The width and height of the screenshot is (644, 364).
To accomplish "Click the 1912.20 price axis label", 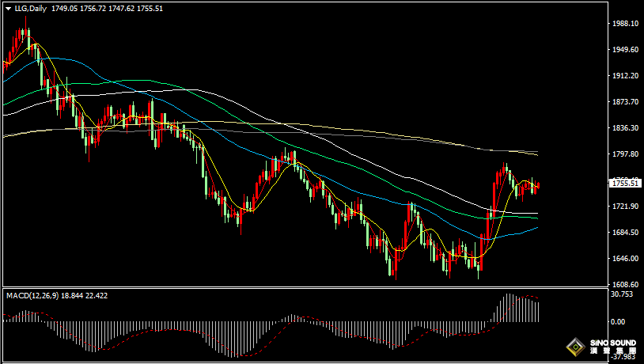I will tap(625, 76).
